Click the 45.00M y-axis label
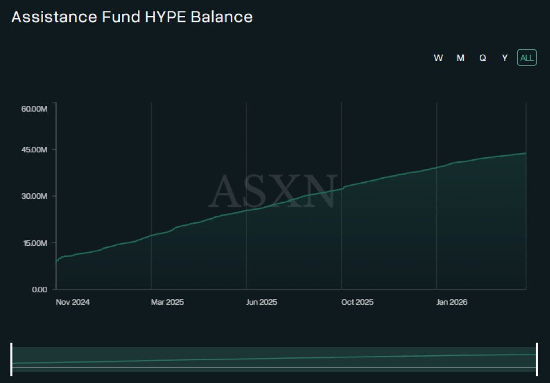The width and height of the screenshot is (550, 383). click(34, 150)
